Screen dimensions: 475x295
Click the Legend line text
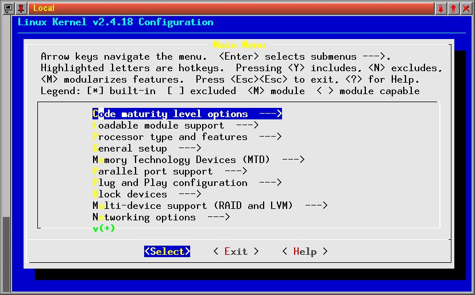(230, 91)
